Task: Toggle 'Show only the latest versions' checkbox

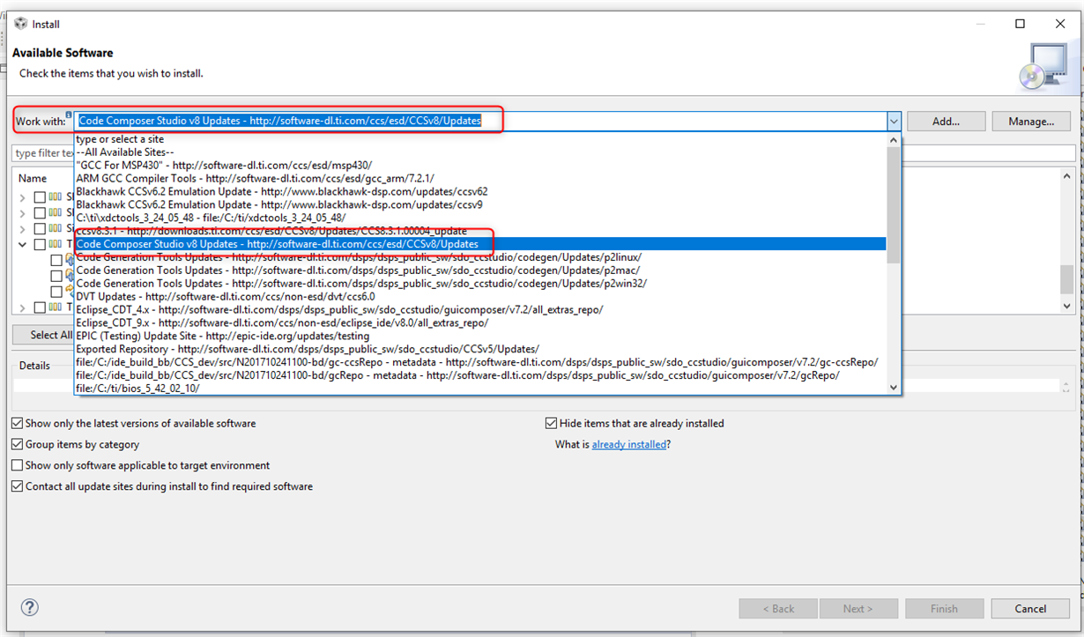Action: 18,424
